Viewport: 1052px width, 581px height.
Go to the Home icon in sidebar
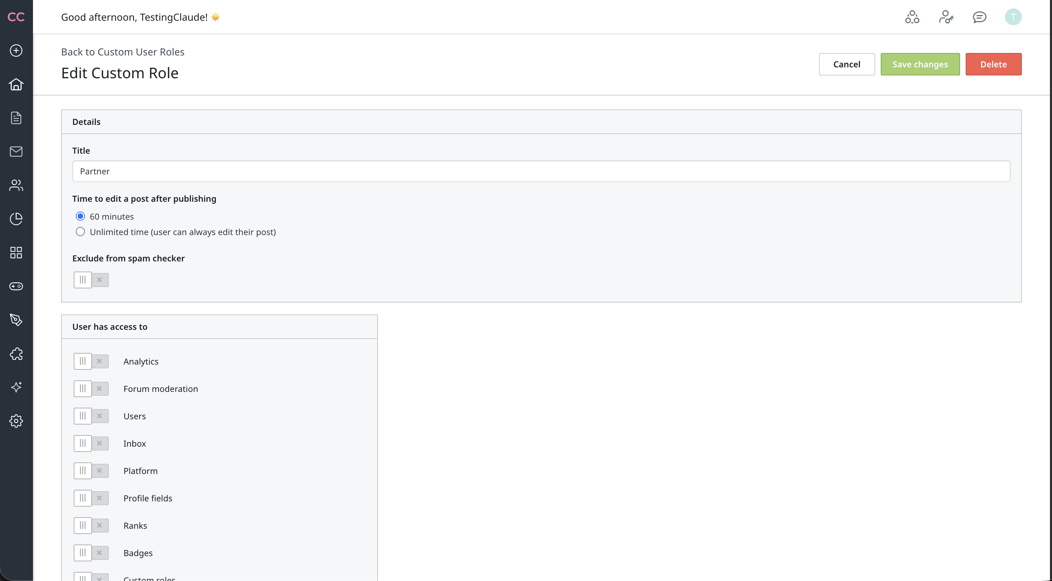coord(16,84)
